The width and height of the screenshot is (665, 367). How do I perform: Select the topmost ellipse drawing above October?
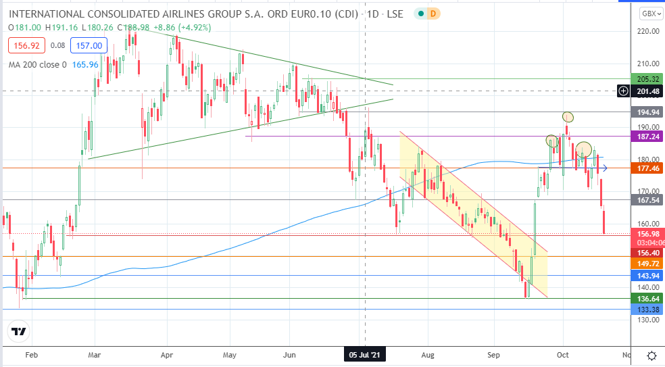[x=568, y=117]
